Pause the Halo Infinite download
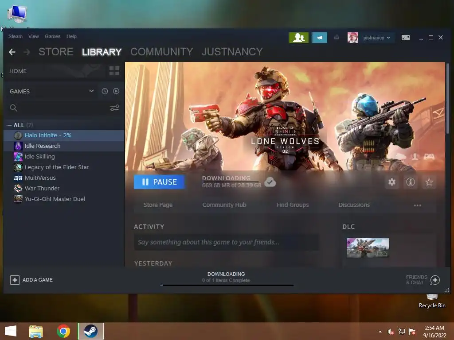Screen dimensions: 454x340 point(159,182)
